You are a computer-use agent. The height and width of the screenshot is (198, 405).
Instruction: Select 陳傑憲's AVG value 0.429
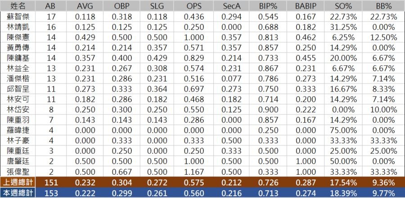[85, 37]
